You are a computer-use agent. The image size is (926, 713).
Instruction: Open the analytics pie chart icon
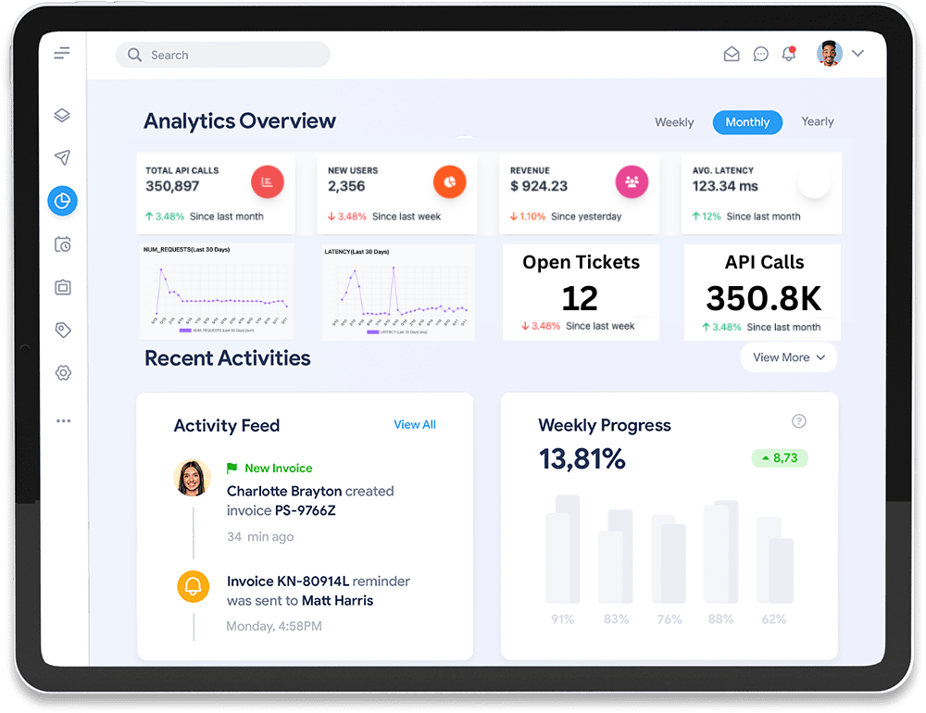tap(63, 201)
